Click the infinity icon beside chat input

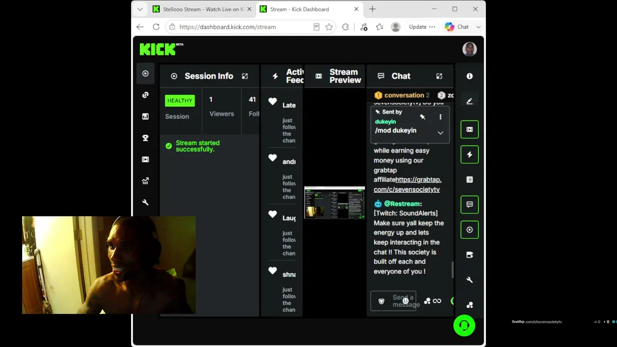[437, 301]
